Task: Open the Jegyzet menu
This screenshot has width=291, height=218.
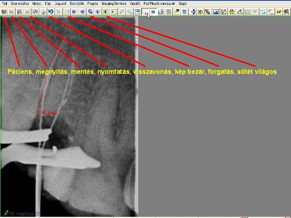Action: point(60,4)
